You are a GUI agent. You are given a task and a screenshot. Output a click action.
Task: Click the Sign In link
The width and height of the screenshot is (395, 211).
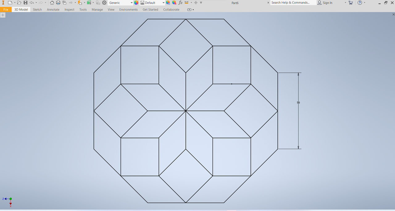(x=327, y=3)
